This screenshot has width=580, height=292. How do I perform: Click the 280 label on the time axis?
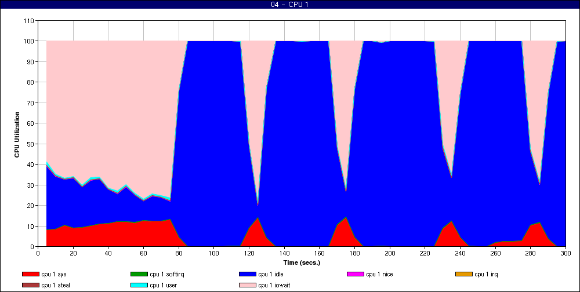tap(531, 253)
